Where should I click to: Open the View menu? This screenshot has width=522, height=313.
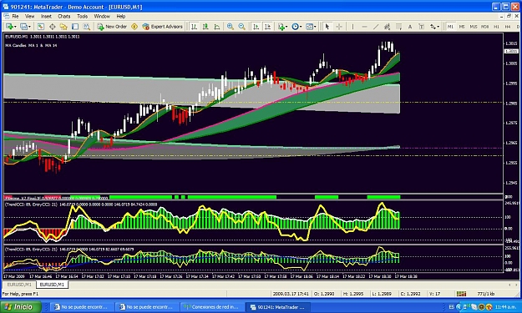(29, 16)
